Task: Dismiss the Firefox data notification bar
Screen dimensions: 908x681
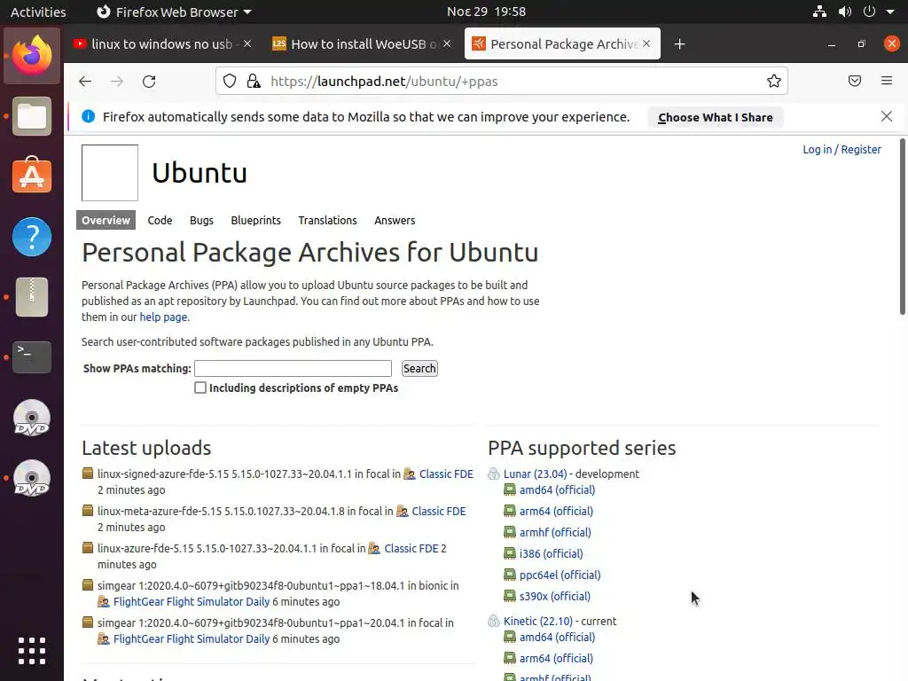Action: [x=886, y=116]
